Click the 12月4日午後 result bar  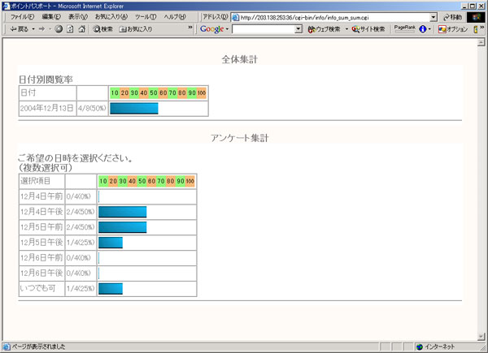(122, 212)
